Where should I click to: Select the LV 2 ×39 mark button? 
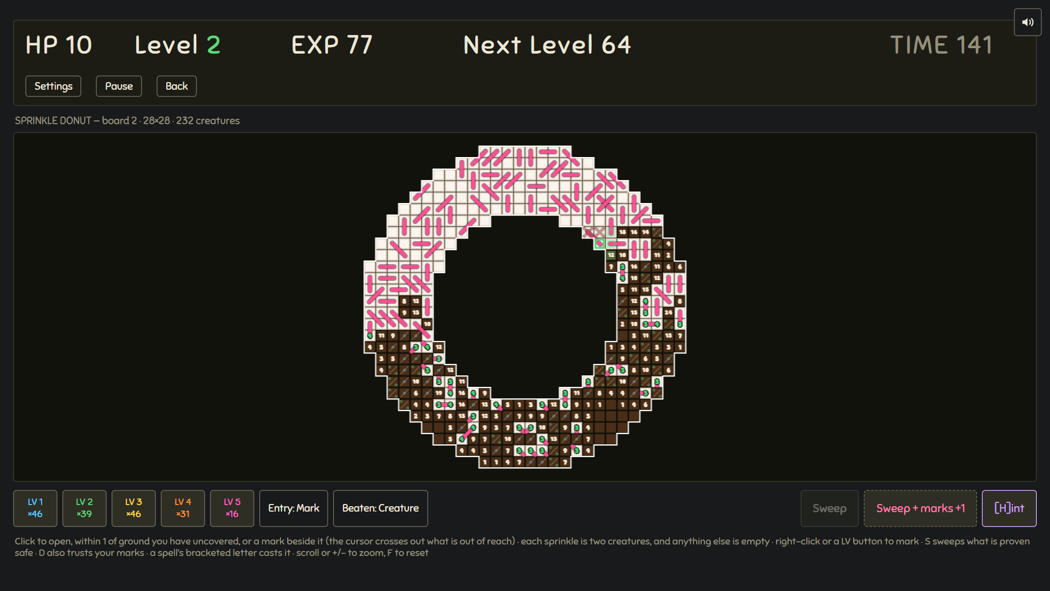point(84,508)
